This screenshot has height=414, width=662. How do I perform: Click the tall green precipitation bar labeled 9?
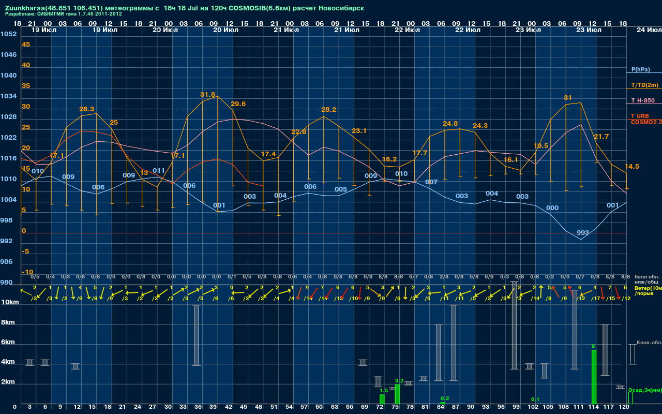point(594,377)
